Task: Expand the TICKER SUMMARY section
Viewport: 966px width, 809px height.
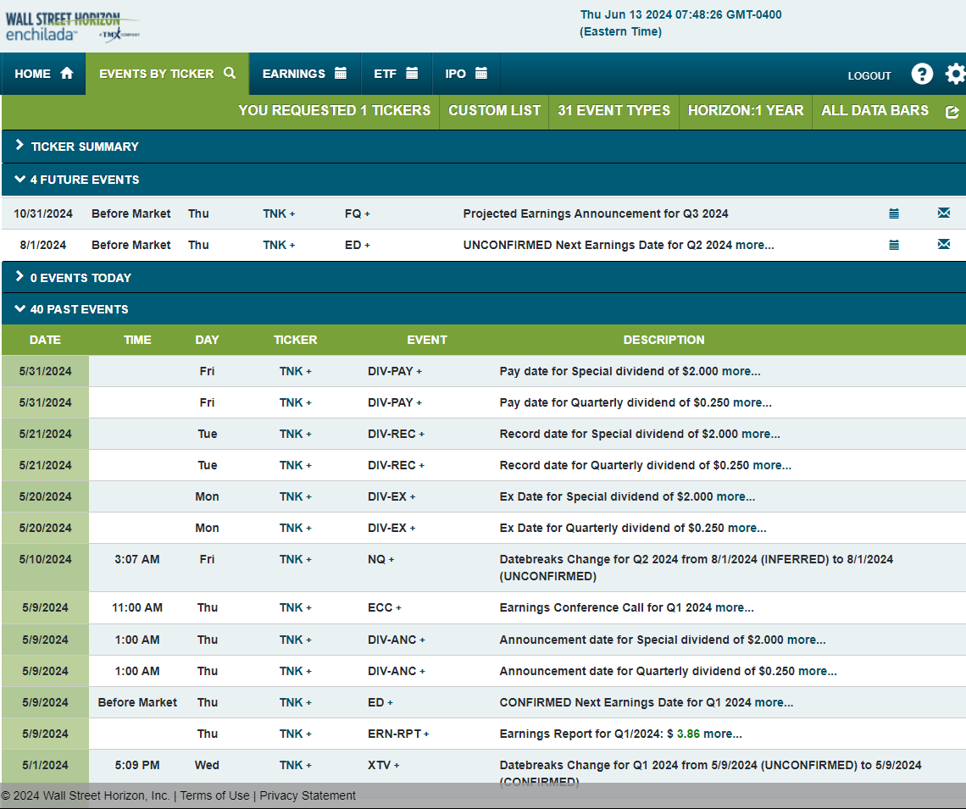Action: click(x=19, y=145)
